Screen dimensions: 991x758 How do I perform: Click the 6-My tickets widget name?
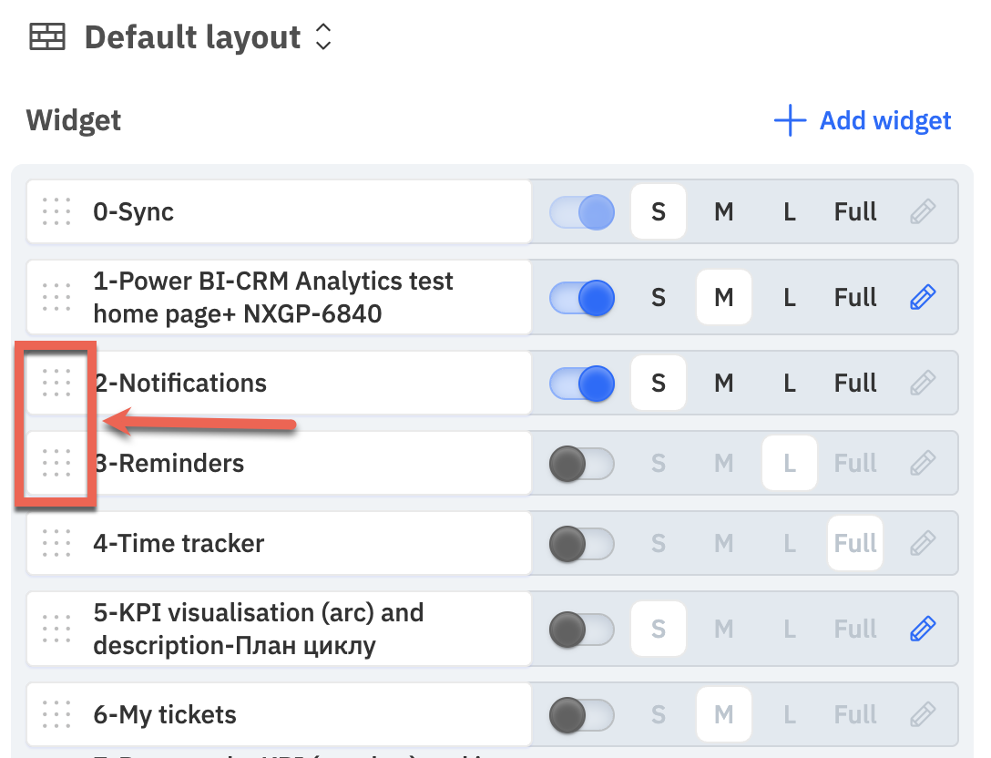165,714
